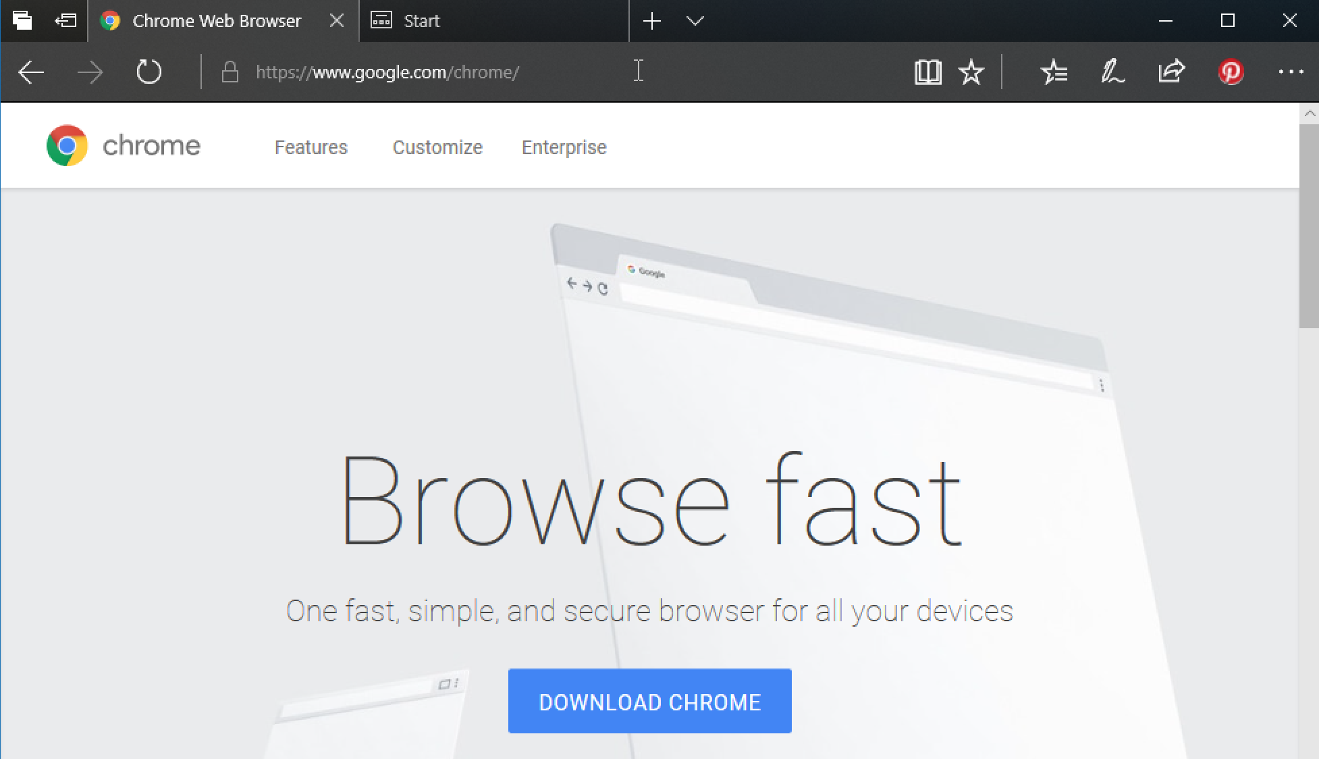Click the scrollbar up arrow
This screenshot has width=1319, height=759.
click(1310, 113)
